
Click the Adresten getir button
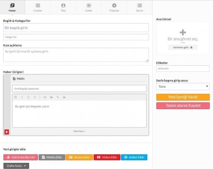[183, 47]
